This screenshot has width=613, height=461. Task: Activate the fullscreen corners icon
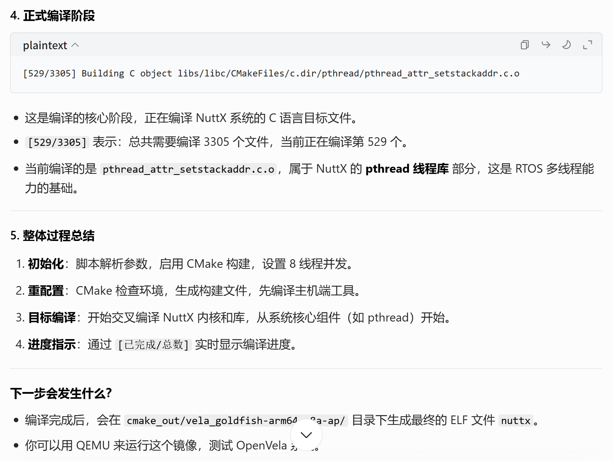click(x=587, y=45)
